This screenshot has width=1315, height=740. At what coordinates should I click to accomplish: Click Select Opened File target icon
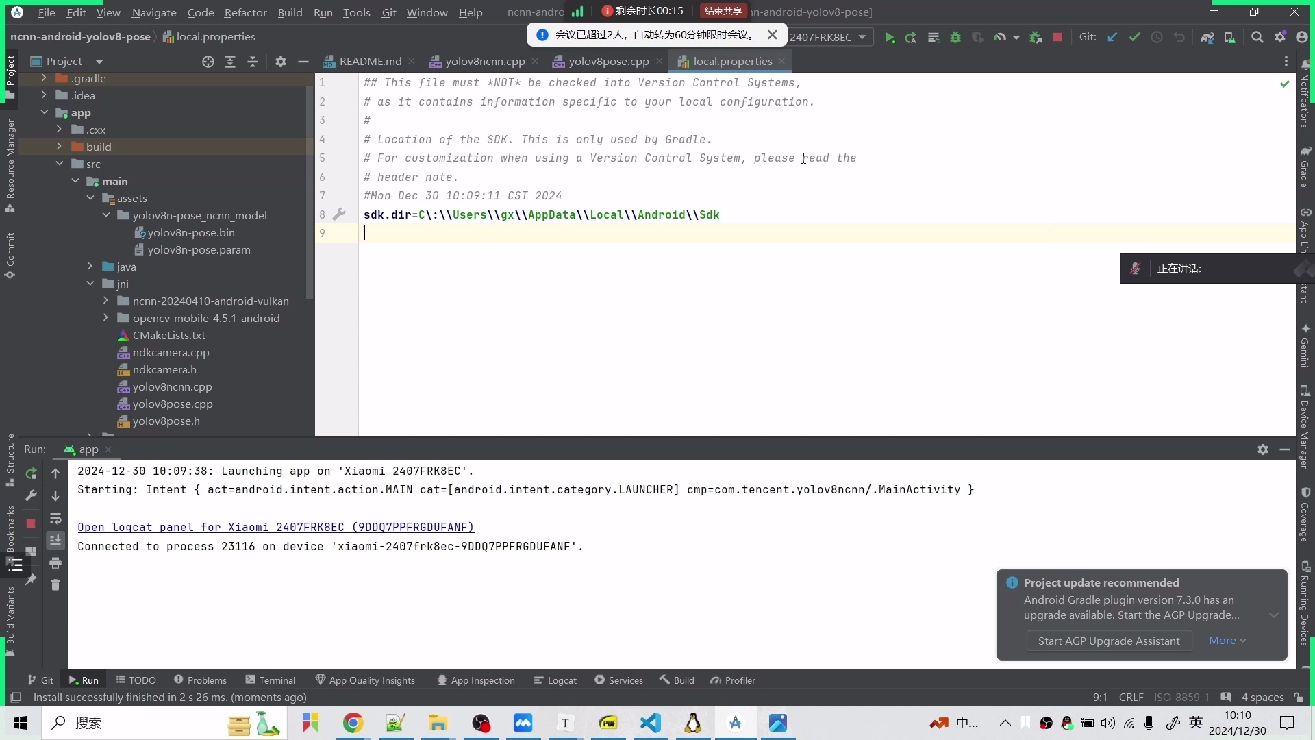coord(208,62)
